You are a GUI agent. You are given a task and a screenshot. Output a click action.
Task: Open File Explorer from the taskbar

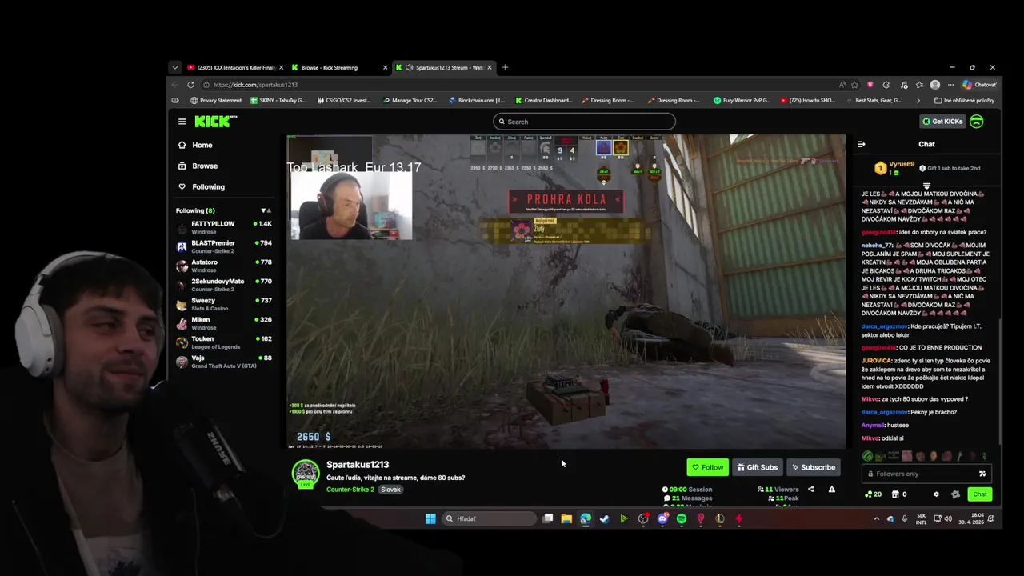566,518
